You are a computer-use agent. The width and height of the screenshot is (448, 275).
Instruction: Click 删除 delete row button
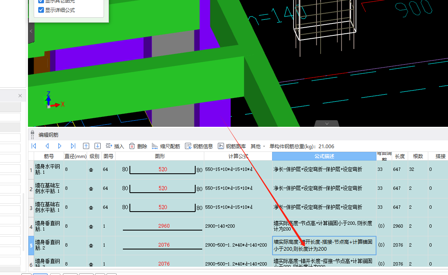[138, 146]
